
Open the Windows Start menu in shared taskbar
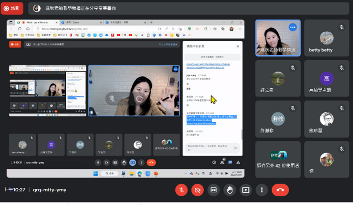point(96,173)
